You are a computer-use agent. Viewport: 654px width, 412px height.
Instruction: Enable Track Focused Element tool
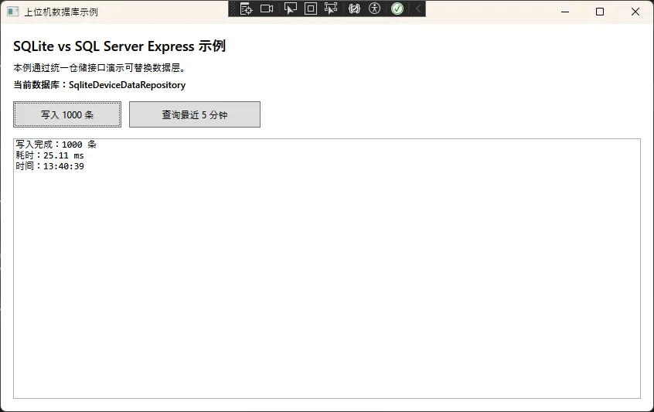331,9
